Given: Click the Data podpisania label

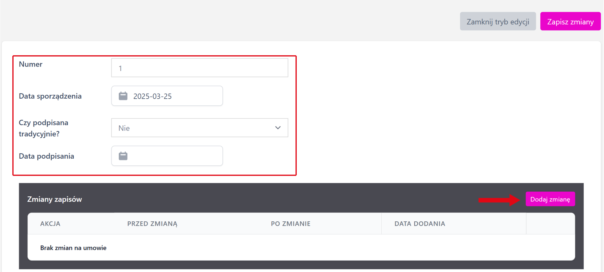Looking at the screenshot, I should click(x=46, y=156).
